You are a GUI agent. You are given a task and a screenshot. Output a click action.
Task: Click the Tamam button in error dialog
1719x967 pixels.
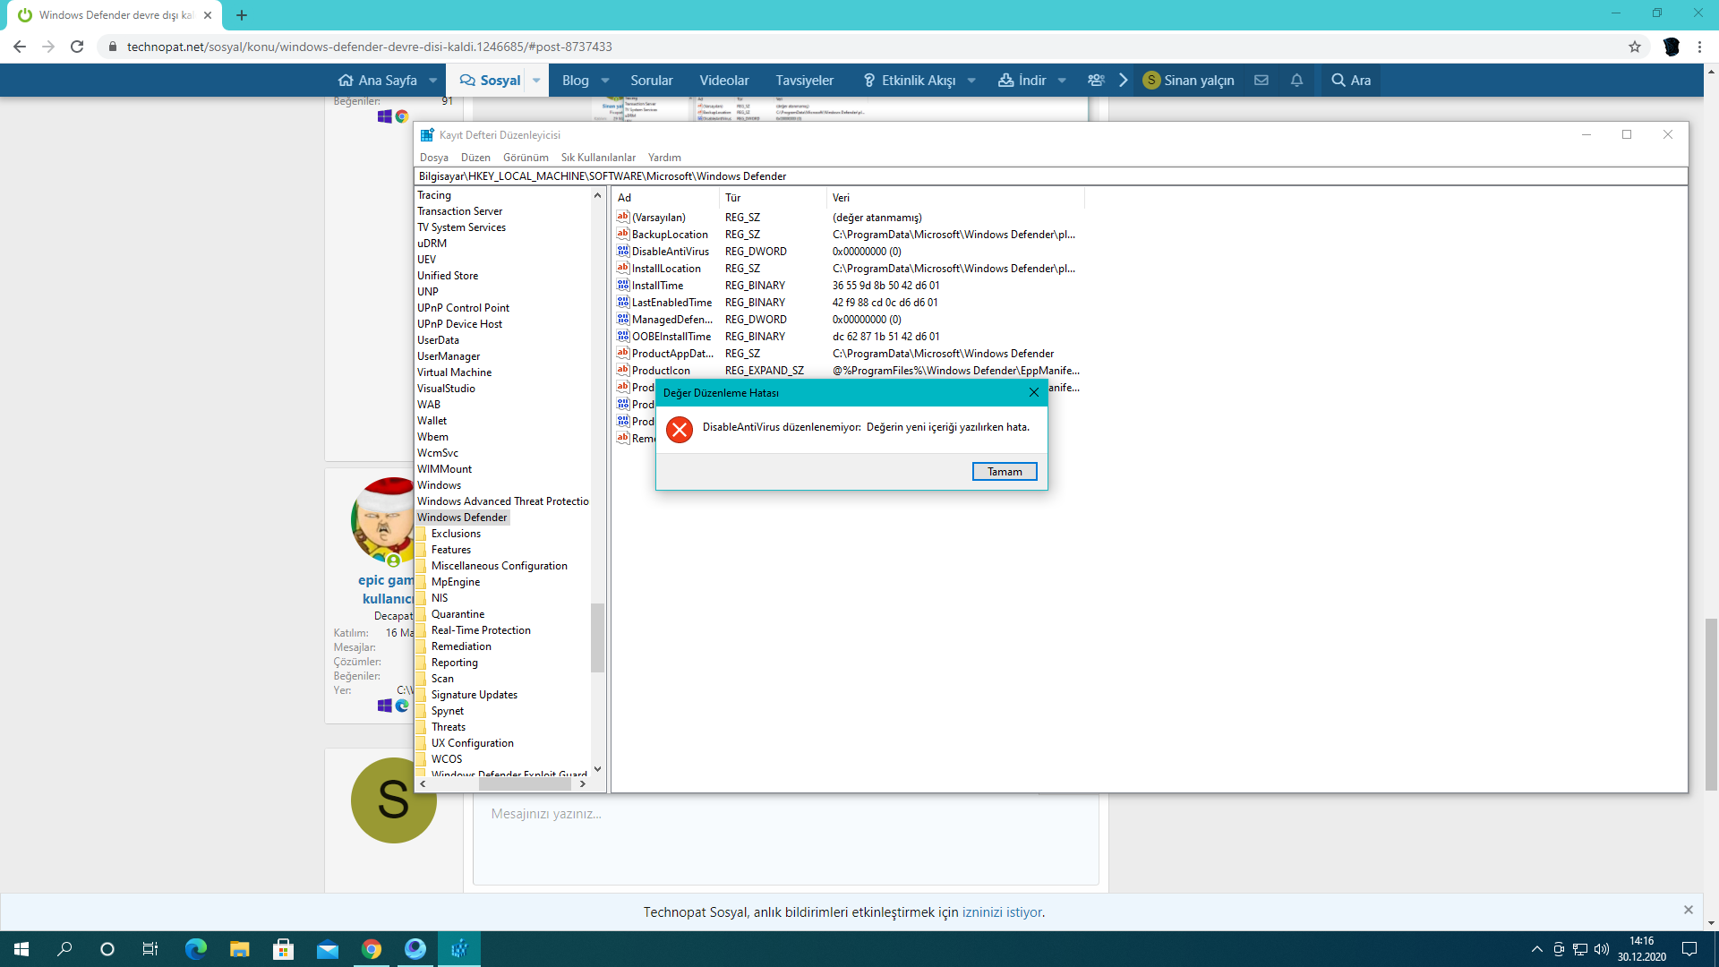coord(1004,472)
